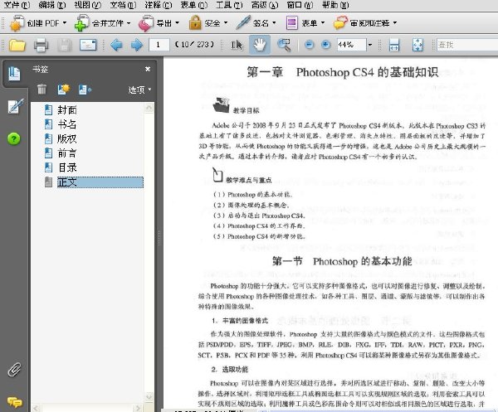This screenshot has height=412, width=498.
Task: Open the 帮助 menu
Action: coord(335,5)
